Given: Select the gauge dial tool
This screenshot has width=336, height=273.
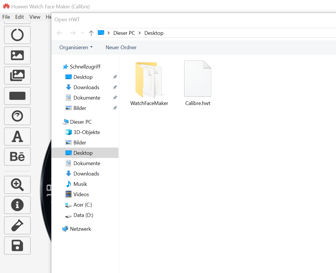Looking at the screenshot, I should pos(17,116).
